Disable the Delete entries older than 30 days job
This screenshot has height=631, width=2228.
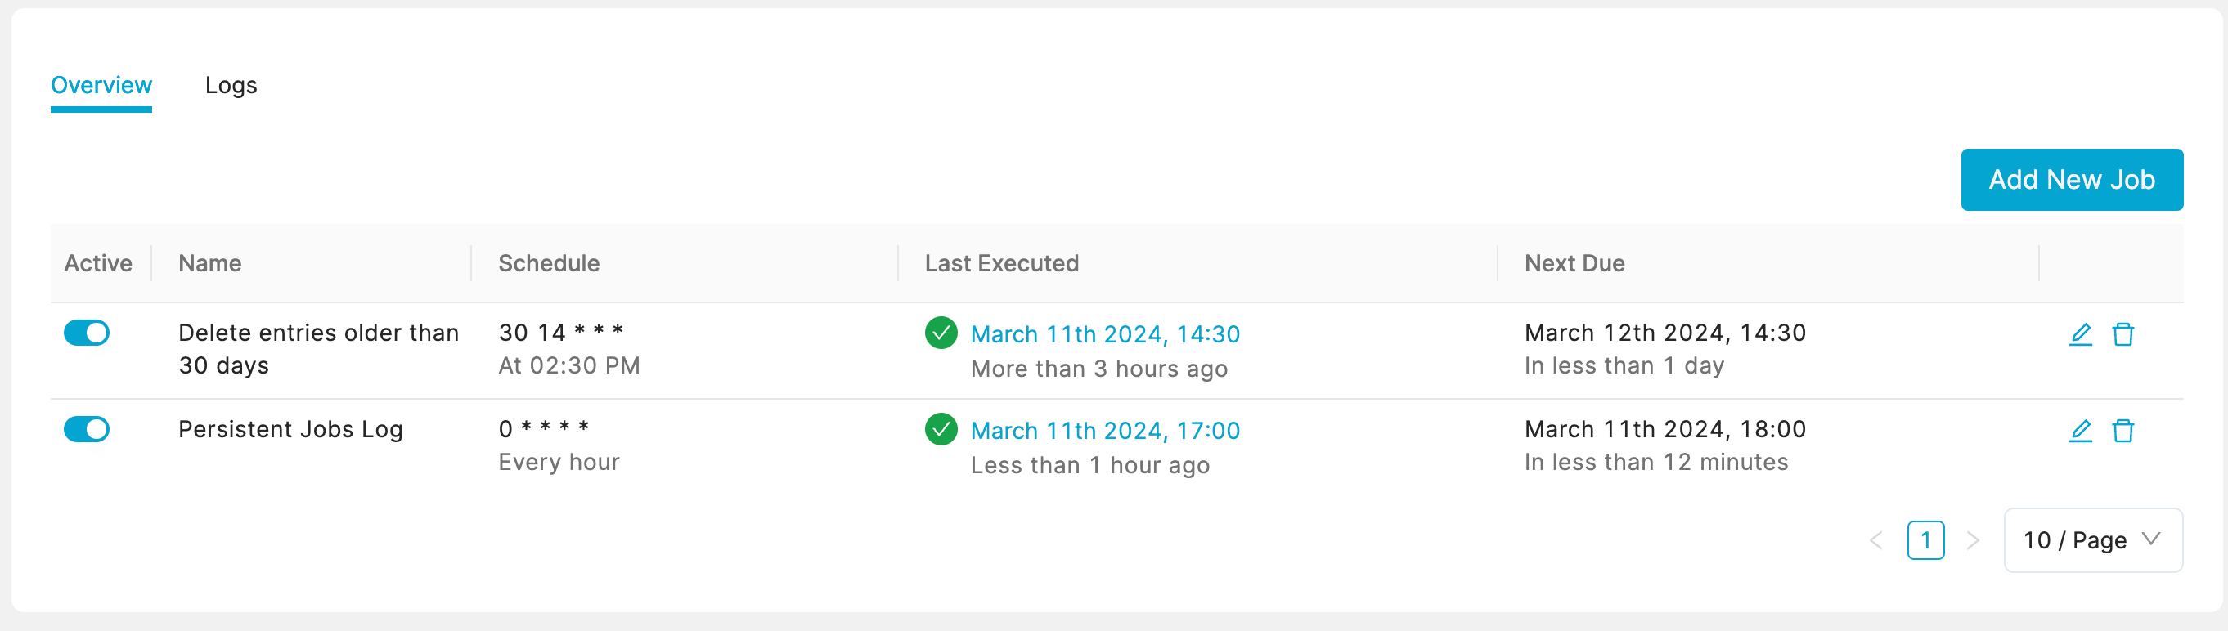click(x=87, y=333)
